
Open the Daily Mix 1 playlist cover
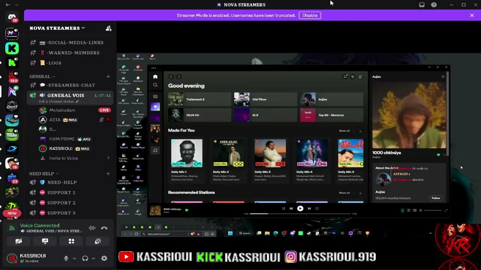click(x=187, y=153)
